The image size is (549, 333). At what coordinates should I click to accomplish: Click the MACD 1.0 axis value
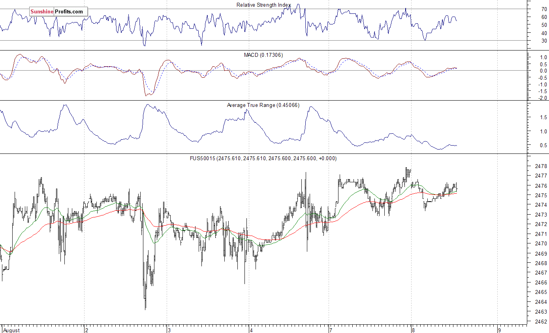(x=543, y=58)
